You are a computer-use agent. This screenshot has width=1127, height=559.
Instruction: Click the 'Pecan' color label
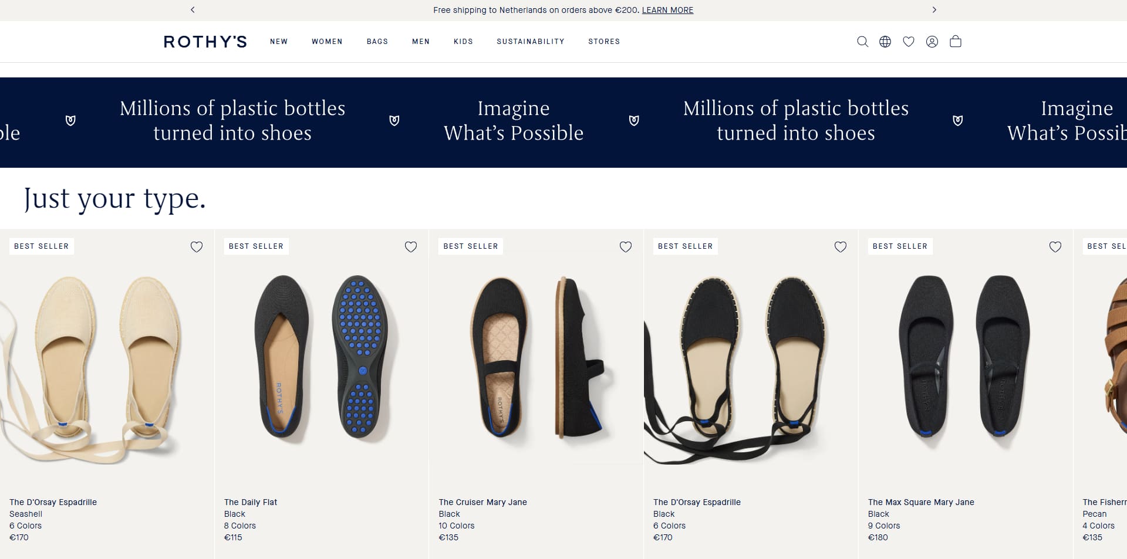tap(1095, 514)
